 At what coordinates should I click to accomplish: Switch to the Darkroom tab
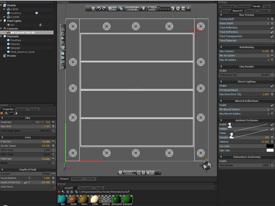[x=77, y=179]
